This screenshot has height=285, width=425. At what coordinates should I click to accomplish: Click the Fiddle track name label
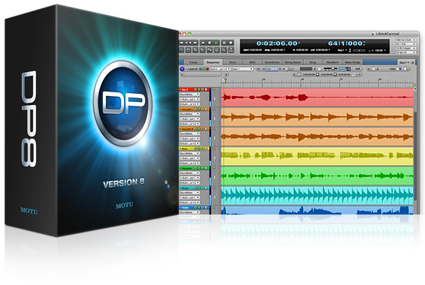pos(185,208)
